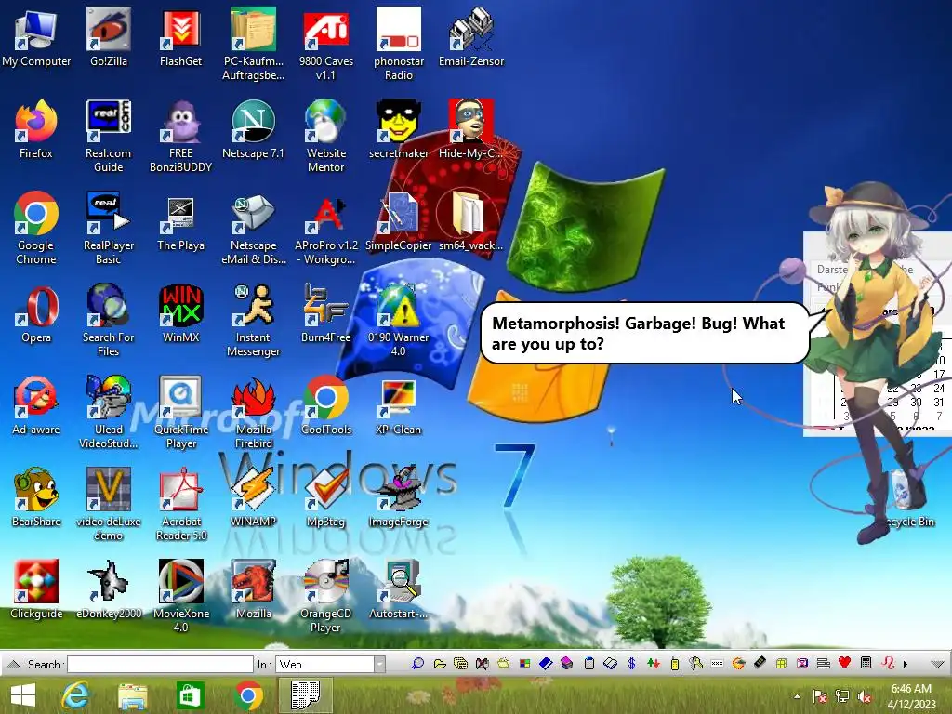Open the Hide-My-C... desktop icon
The height and width of the screenshot is (714, 952).
click(471, 130)
